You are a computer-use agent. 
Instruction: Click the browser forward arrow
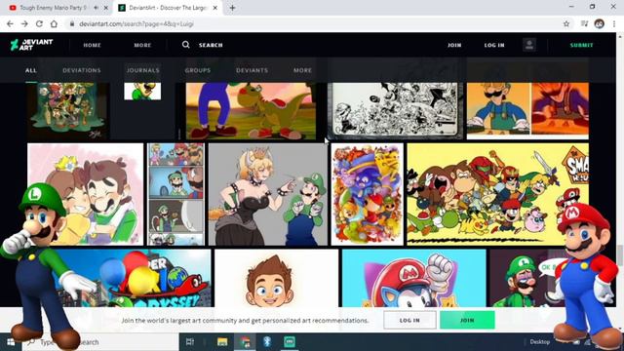point(24,23)
